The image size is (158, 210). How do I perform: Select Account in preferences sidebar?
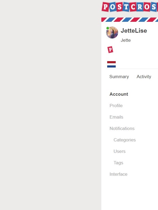(119, 94)
